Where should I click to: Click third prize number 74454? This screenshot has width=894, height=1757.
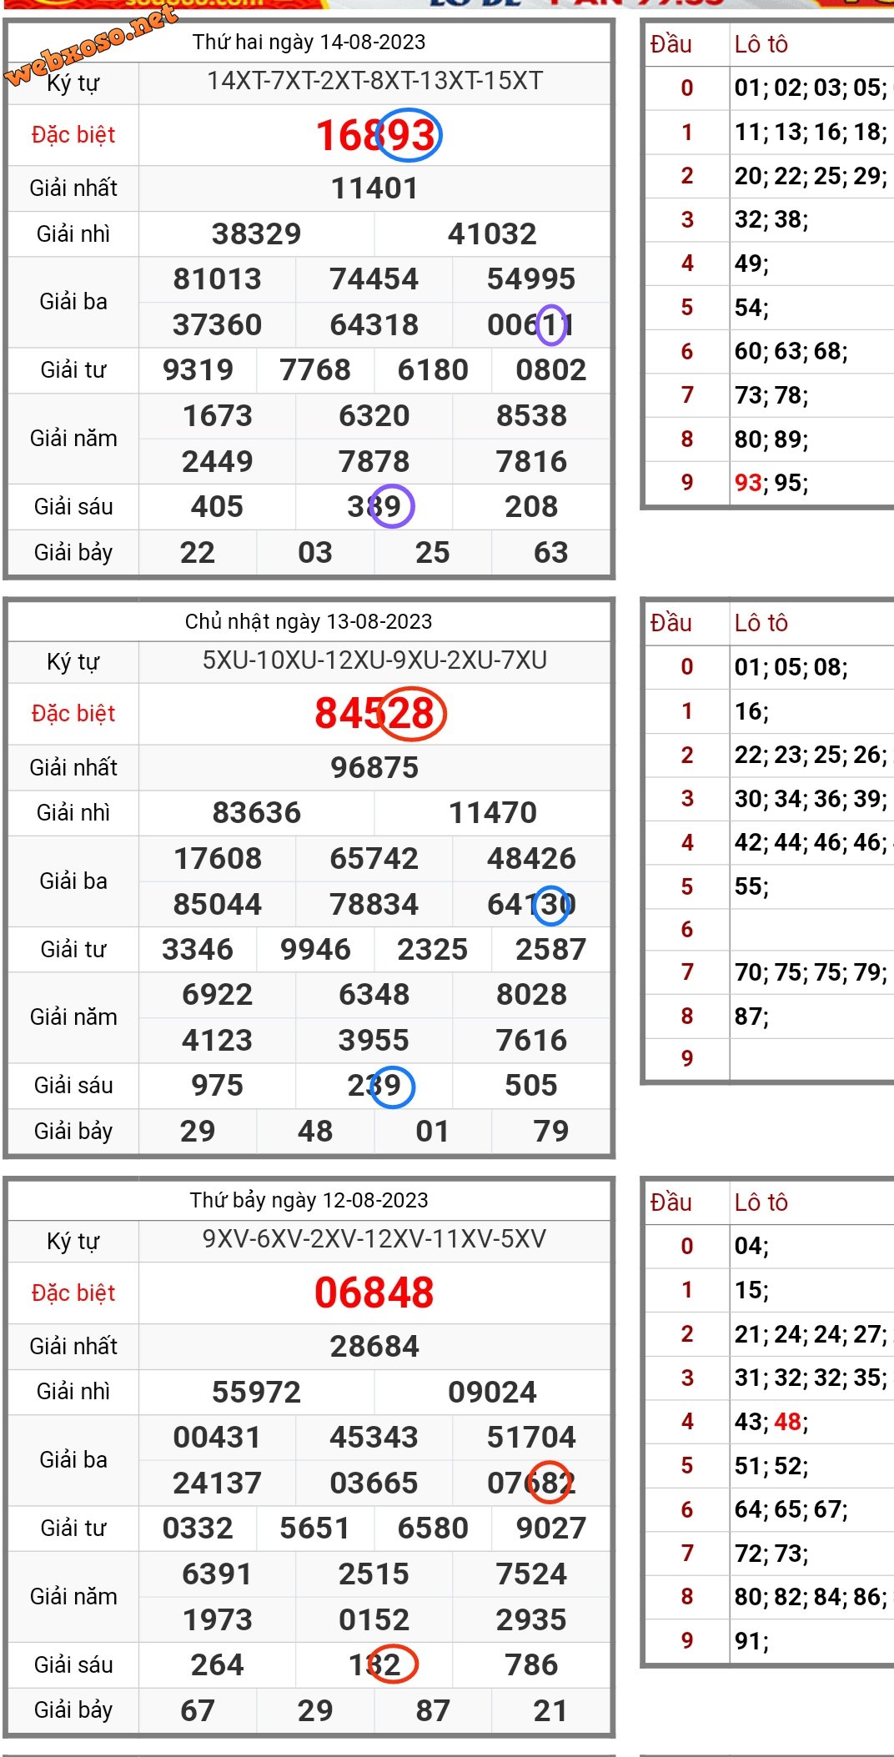[374, 279]
